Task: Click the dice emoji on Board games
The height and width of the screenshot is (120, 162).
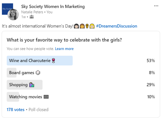Action: (x=38, y=73)
